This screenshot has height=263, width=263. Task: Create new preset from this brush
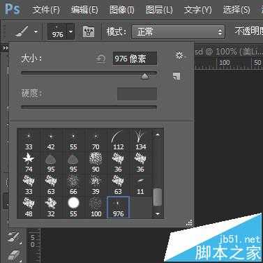(176, 76)
